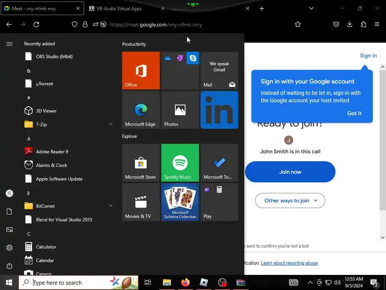
Task: Open WinRAR from the taskbar
Action: (x=241, y=282)
